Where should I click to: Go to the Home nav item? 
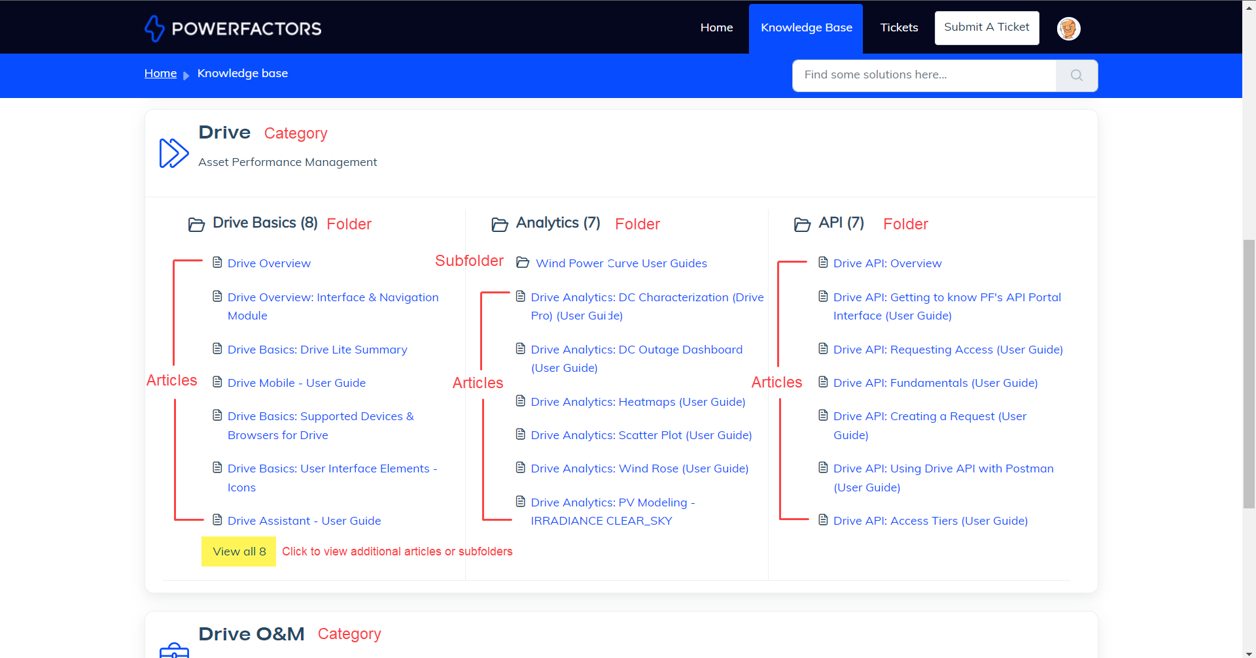(x=716, y=27)
